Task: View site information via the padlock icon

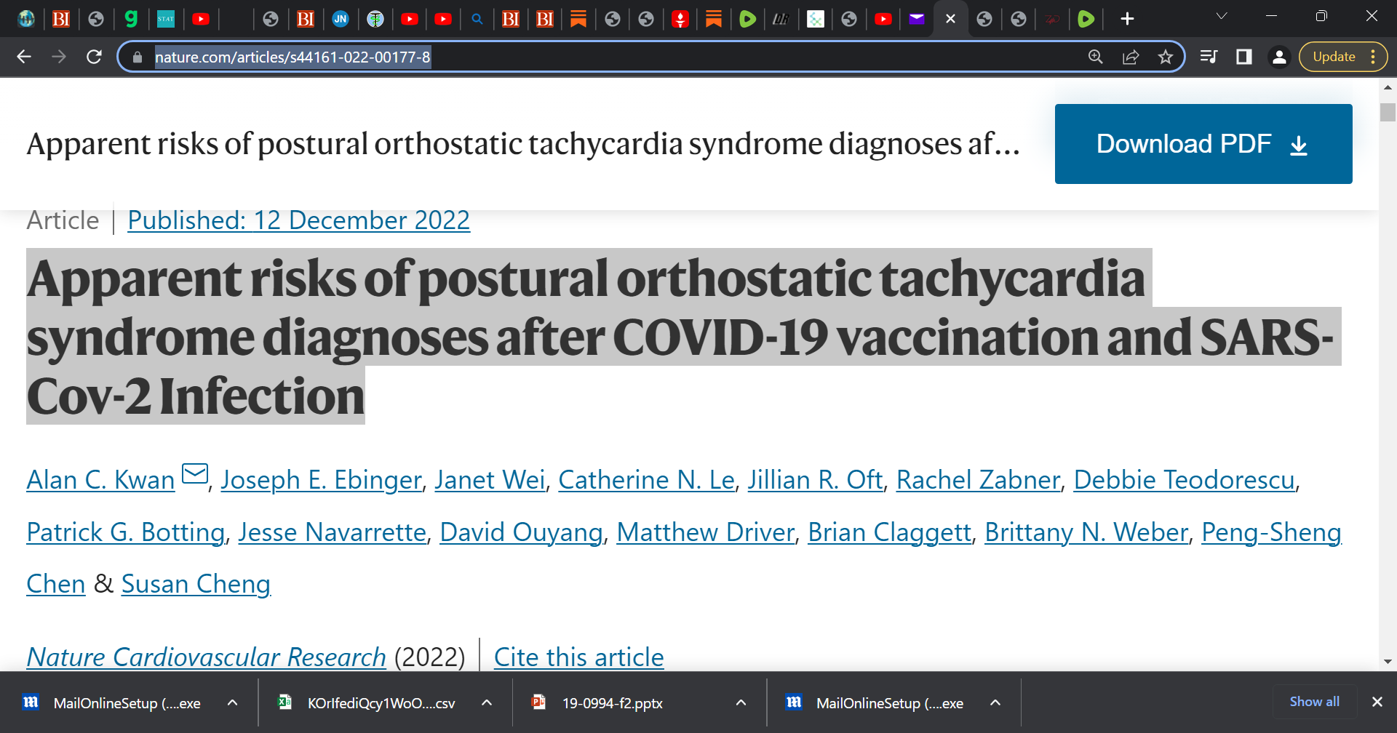Action: tap(138, 56)
